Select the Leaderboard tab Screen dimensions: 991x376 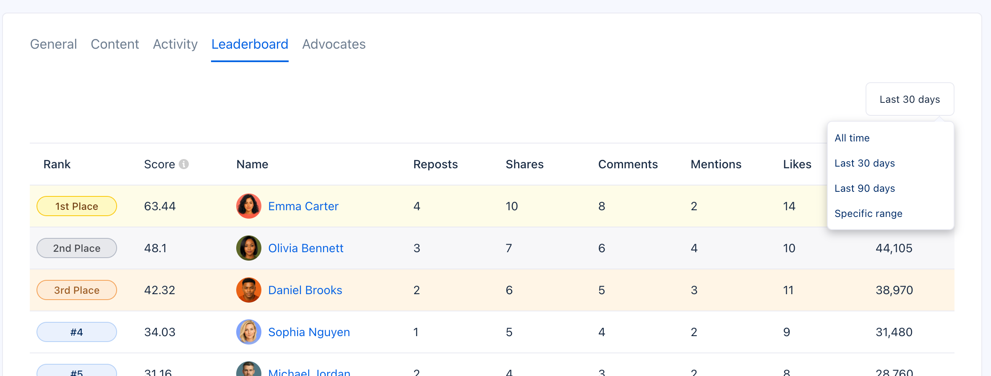250,44
